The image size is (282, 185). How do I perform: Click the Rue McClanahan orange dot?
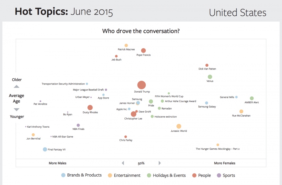click(241, 111)
